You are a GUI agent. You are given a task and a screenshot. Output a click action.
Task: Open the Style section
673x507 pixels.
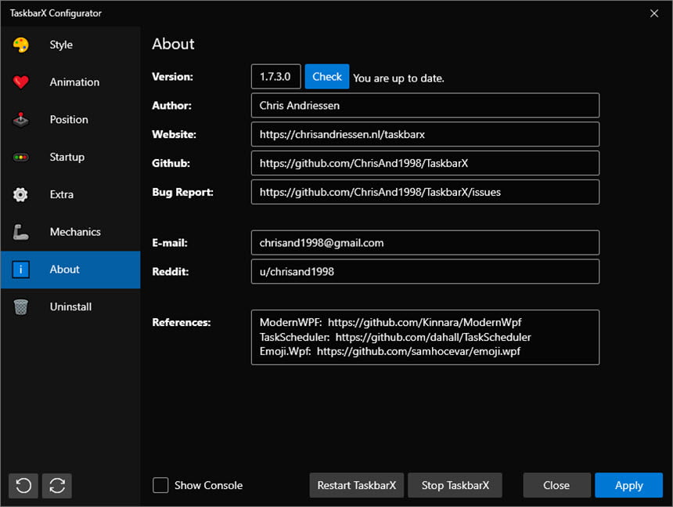(x=70, y=45)
